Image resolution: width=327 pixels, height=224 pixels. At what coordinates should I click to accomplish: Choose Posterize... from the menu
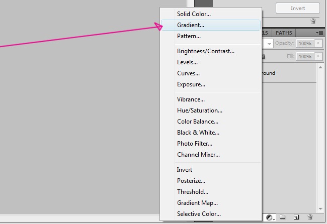coord(211,181)
